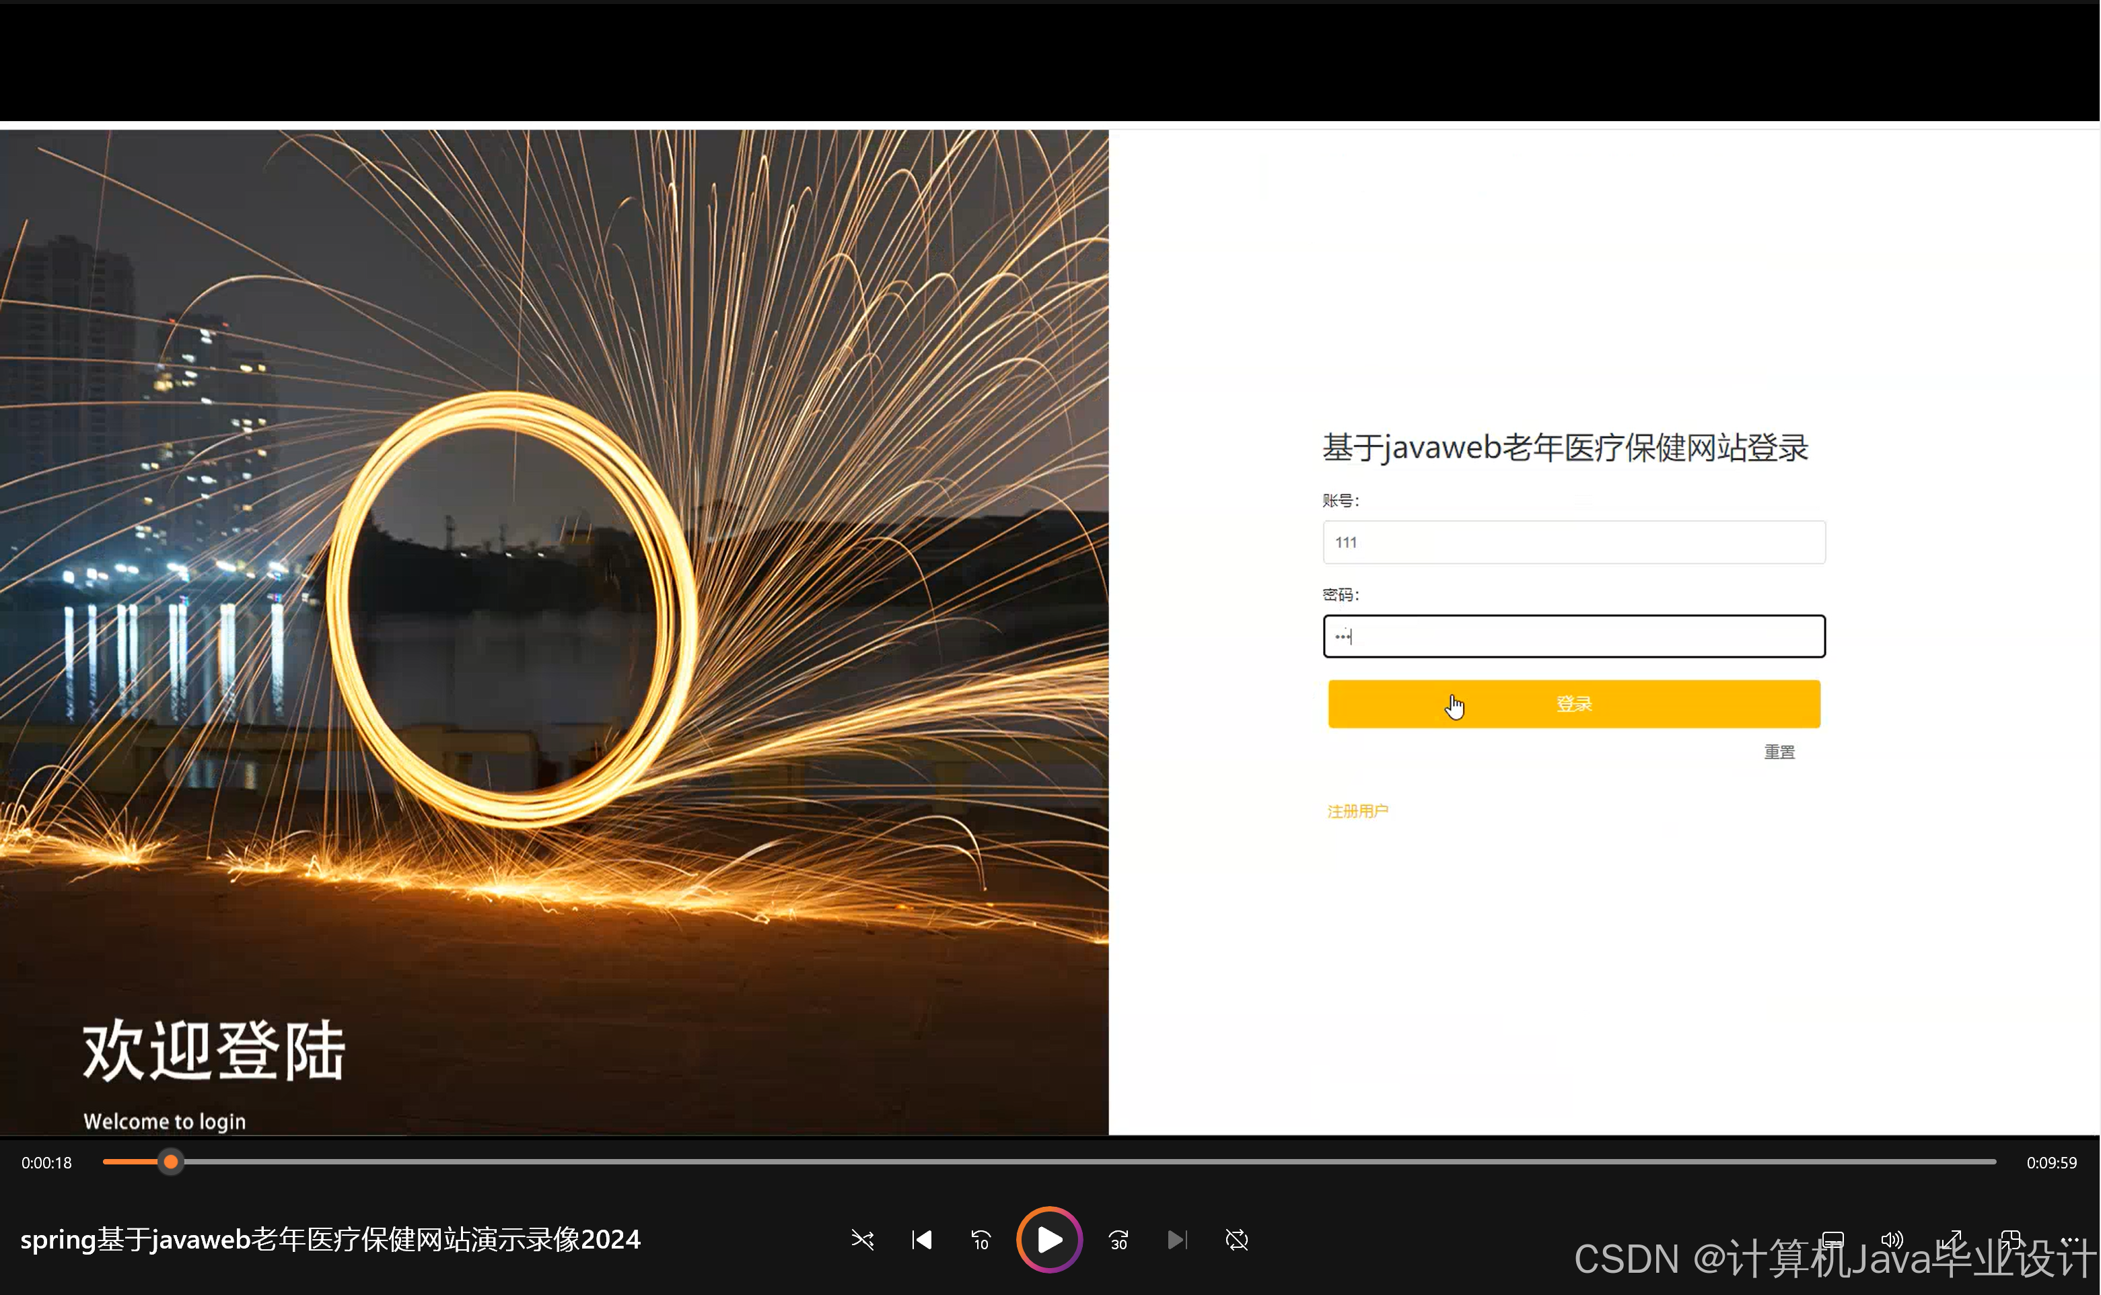
Task: Click the 重置 reset button
Action: pyautogui.click(x=1779, y=752)
